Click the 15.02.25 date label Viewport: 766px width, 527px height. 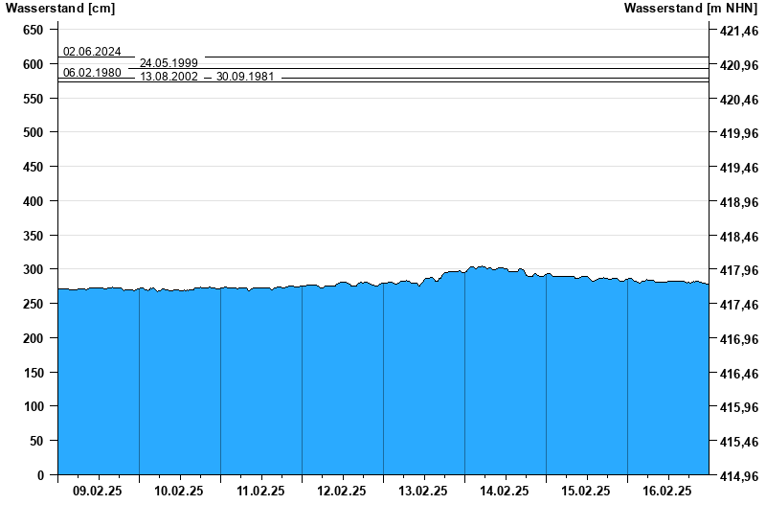point(586,491)
